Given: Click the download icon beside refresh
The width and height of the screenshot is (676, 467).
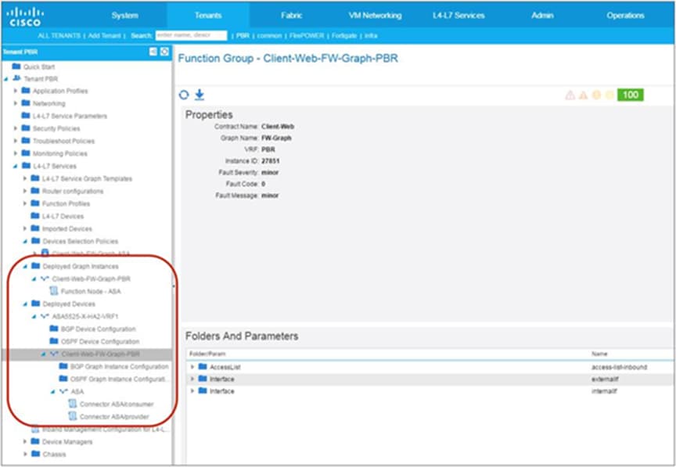Looking at the screenshot, I should tap(200, 95).
